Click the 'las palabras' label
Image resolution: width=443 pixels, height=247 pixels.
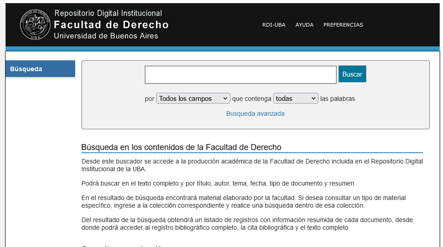tap(337, 98)
